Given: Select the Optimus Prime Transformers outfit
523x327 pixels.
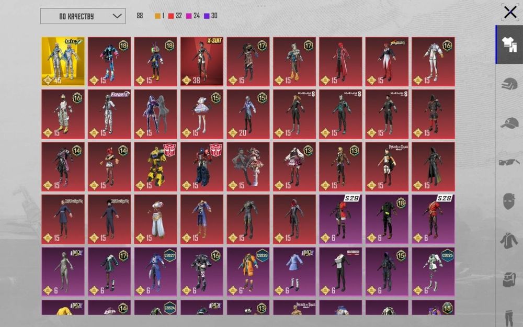Looking at the screenshot, I should [x=202, y=166].
